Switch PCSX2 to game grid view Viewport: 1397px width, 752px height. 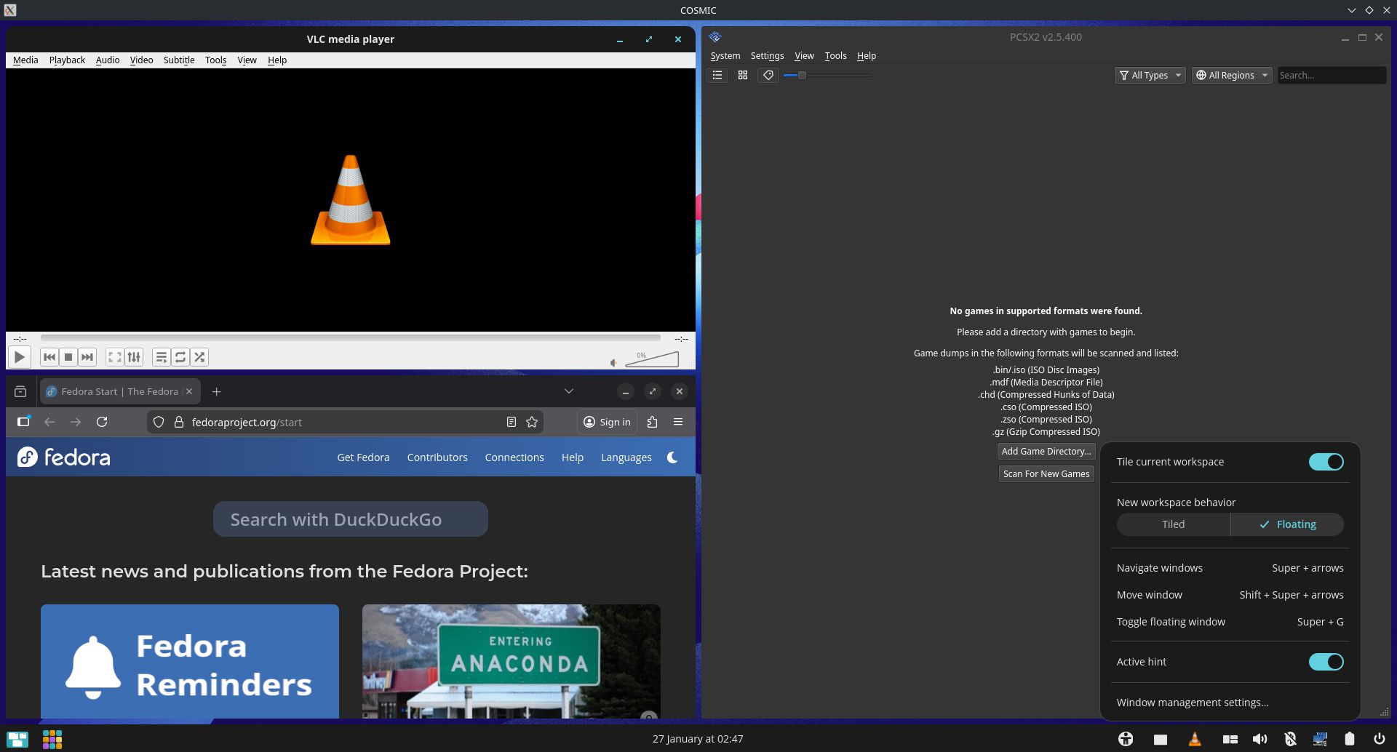[x=743, y=75]
